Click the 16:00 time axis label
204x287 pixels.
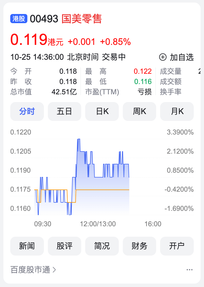coord(153,224)
